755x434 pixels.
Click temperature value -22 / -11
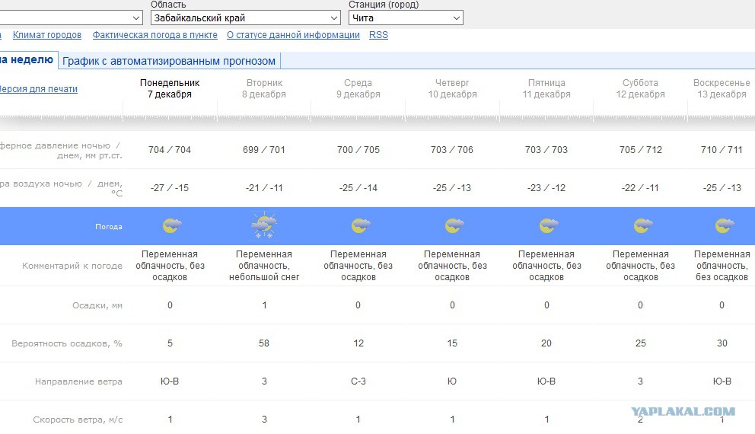pyautogui.click(x=640, y=188)
